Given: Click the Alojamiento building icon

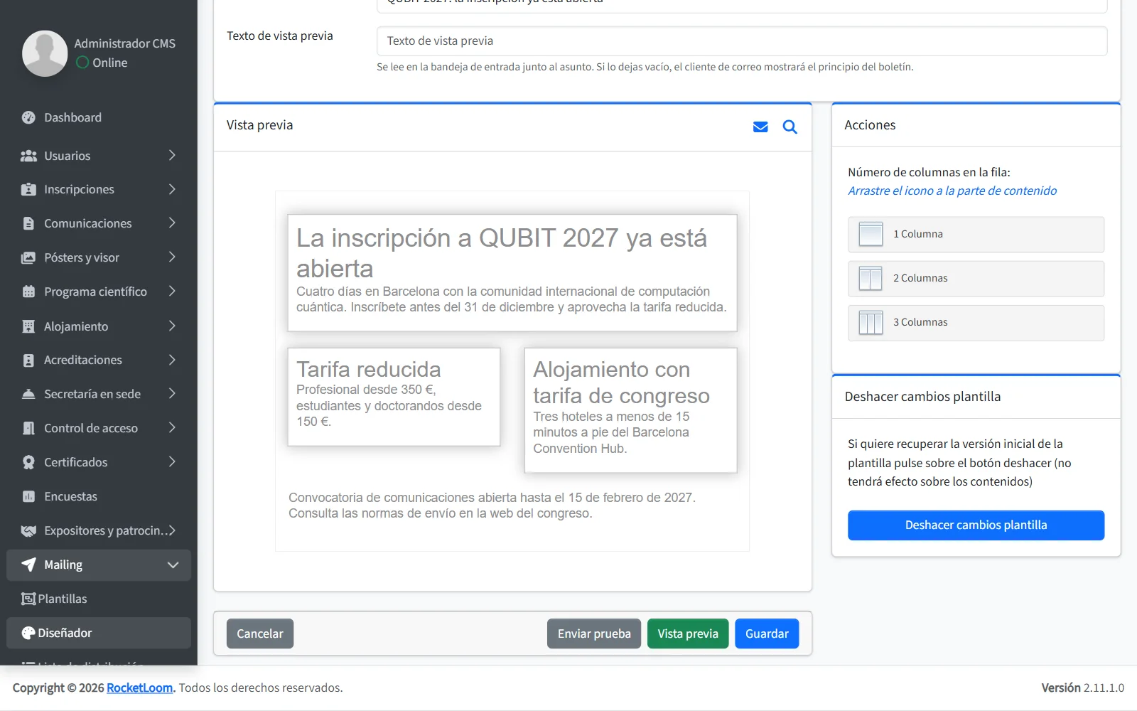Looking at the screenshot, I should [x=28, y=326].
